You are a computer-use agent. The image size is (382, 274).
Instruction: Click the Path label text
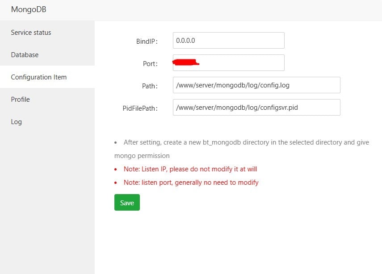click(149, 86)
